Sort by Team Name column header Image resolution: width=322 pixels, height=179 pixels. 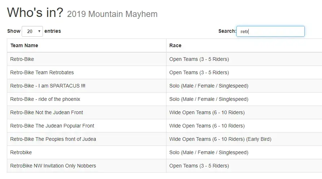(x=24, y=45)
